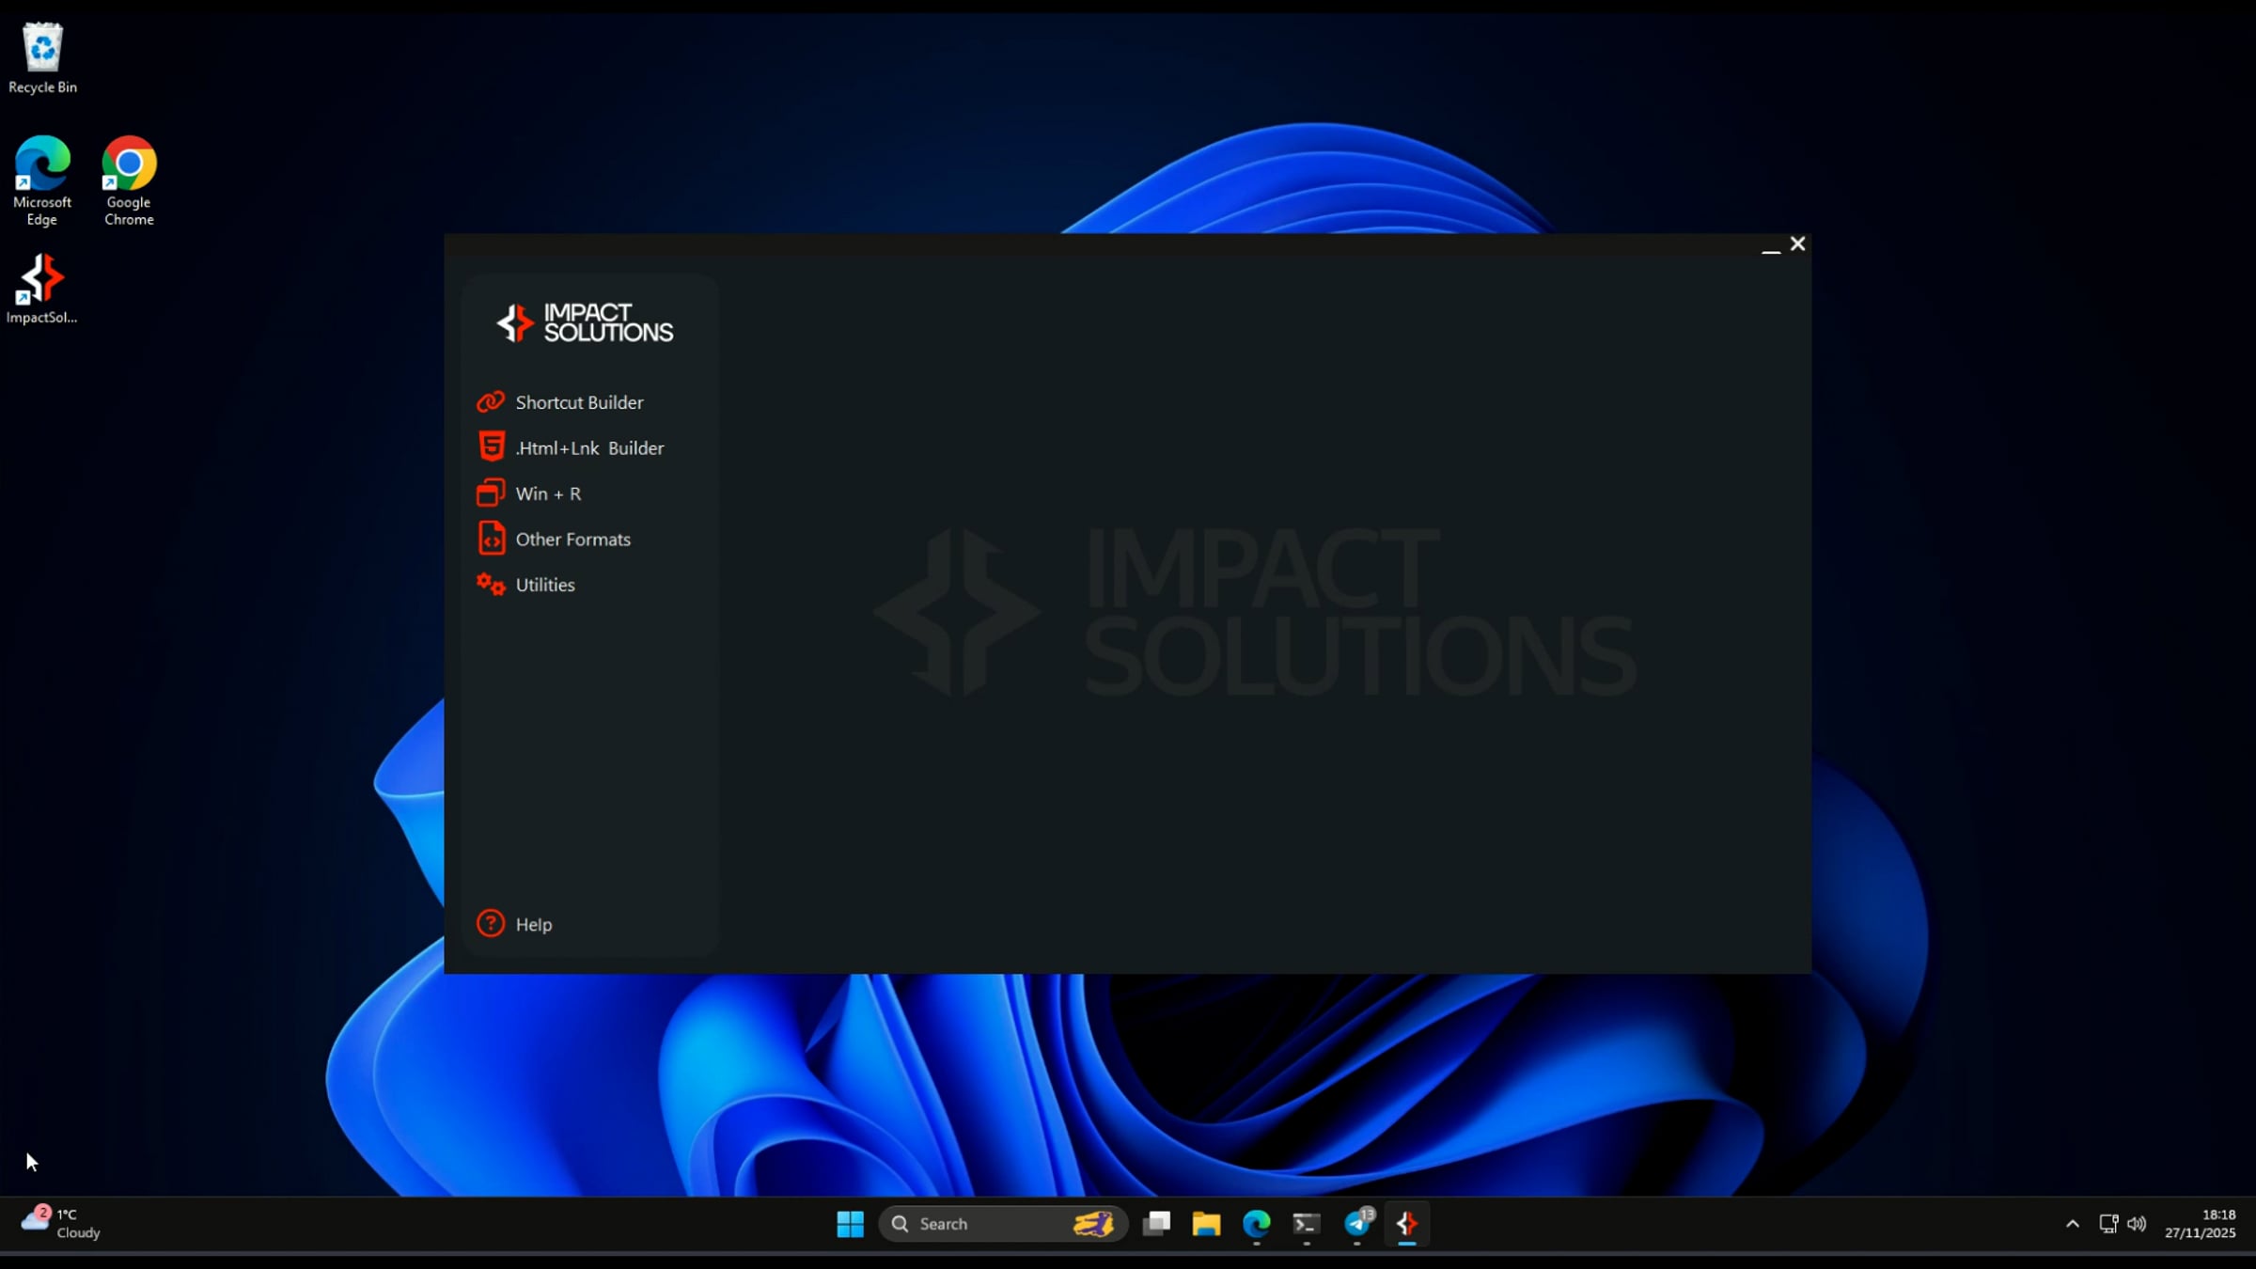Open the Terminal taskbar icon
The width and height of the screenshot is (2256, 1269).
coord(1307,1224)
